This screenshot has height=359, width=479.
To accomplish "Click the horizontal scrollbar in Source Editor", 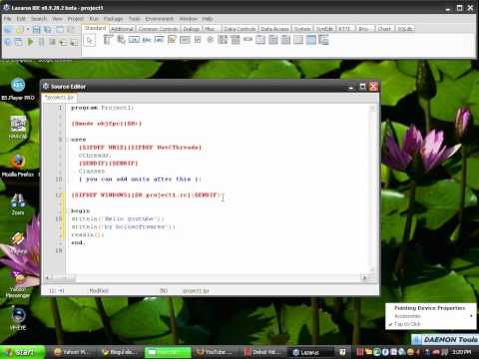I will [x=206, y=277].
